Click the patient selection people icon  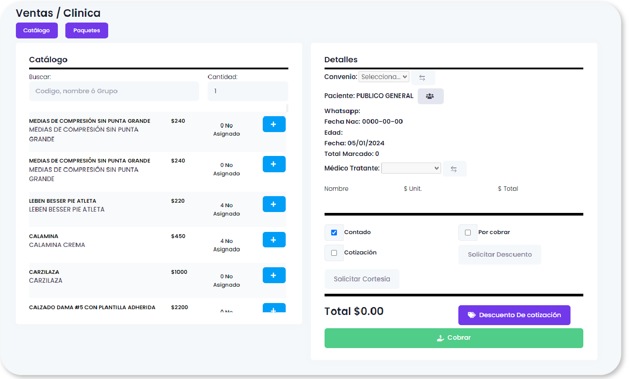430,96
